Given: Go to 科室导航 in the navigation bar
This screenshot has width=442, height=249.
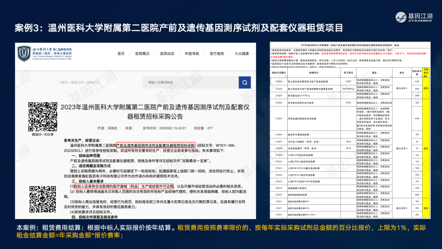Looking at the screenshot, I should 192,54.
